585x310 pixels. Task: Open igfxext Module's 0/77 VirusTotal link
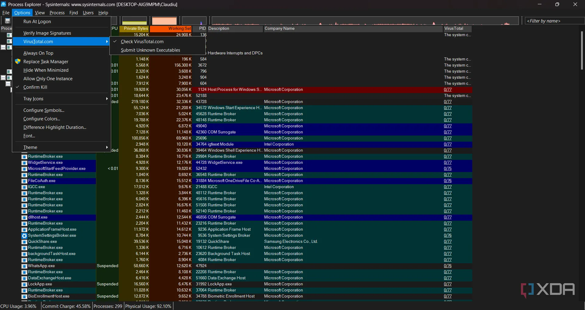(x=448, y=144)
